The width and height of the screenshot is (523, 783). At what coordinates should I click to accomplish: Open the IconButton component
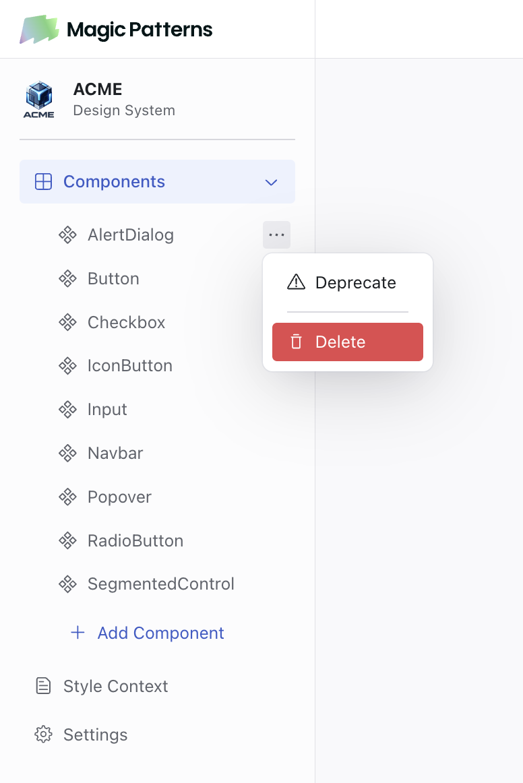[x=130, y=366]
